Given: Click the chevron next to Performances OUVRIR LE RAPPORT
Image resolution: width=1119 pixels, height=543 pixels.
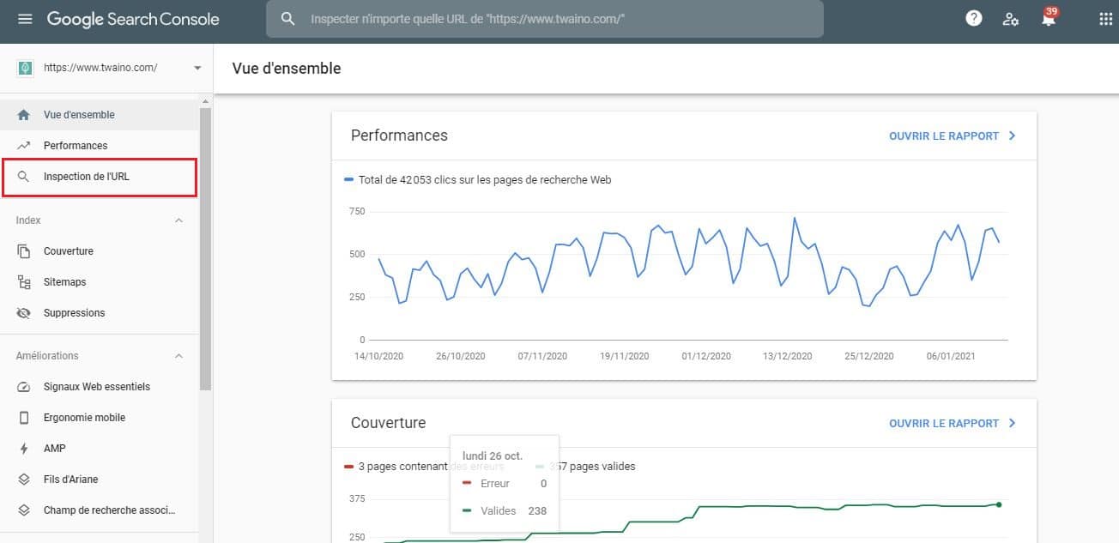Looking at the screenshot, I should (1013, 136).
